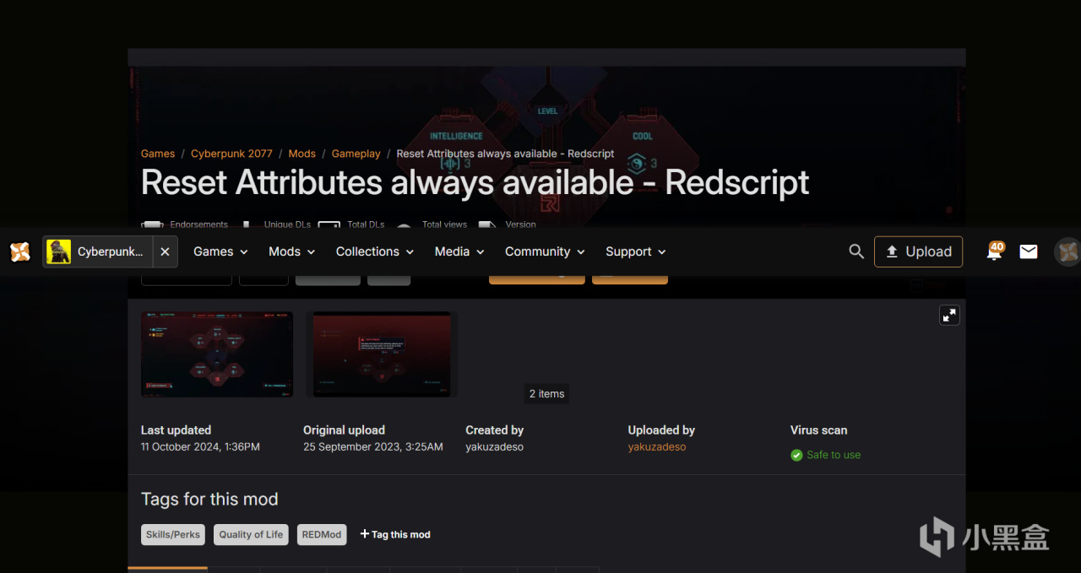Click the upload arrow icon
Viewport: 1081px width, 573px height.
[892, 251]
